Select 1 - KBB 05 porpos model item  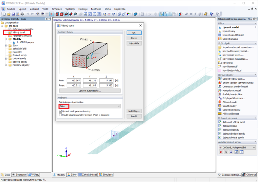point(25,42)
